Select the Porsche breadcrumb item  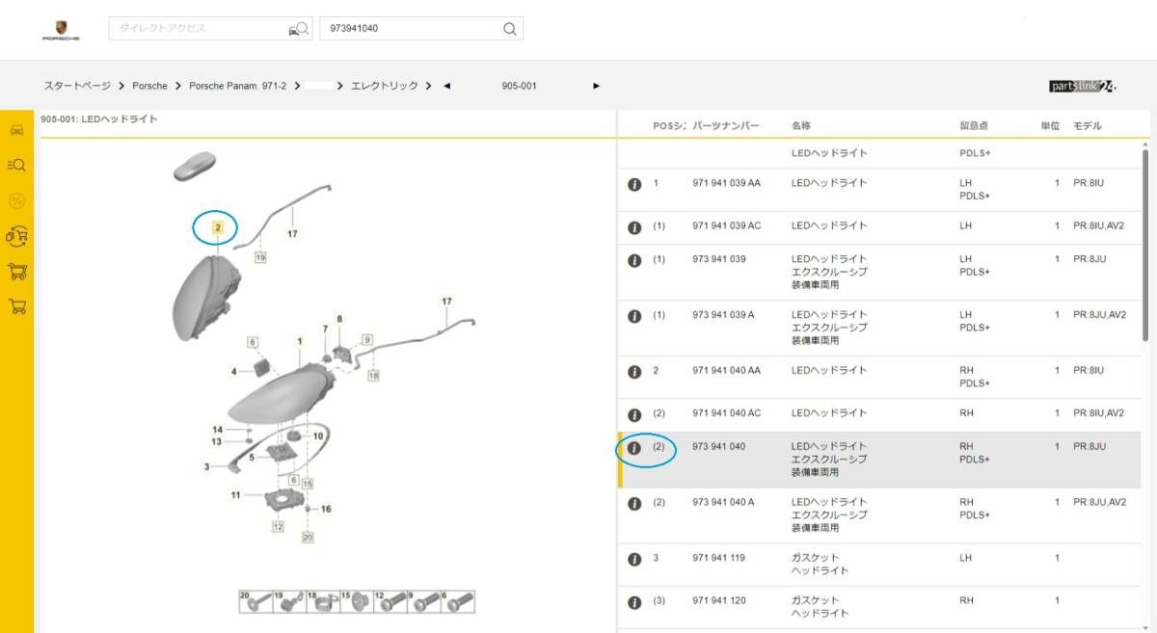[x=149, y=86]
